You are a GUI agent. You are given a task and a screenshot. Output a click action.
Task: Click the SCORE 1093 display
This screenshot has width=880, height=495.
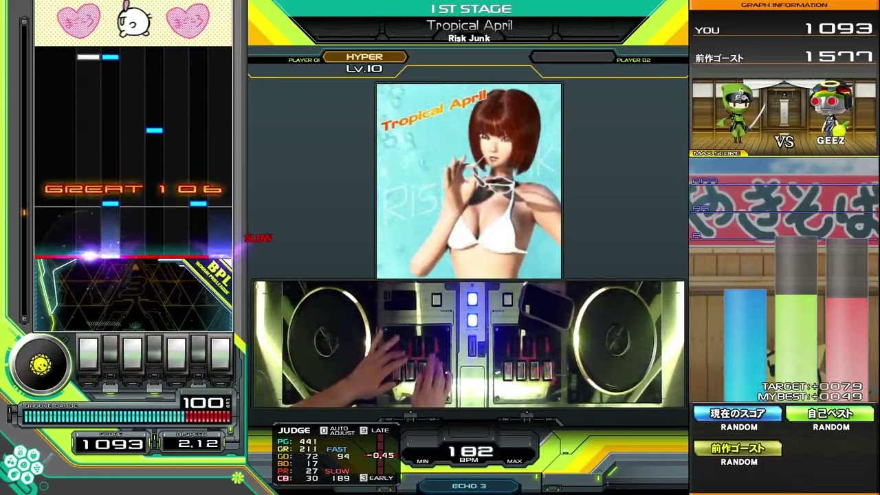[112, 443]
